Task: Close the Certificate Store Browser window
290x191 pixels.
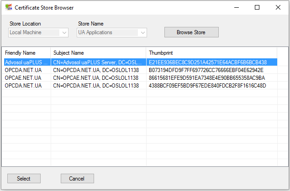Action: tap(278, 8)
